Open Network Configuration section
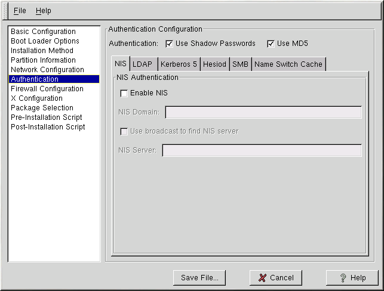Screen dimensions: 384x291 click(47, 70)
